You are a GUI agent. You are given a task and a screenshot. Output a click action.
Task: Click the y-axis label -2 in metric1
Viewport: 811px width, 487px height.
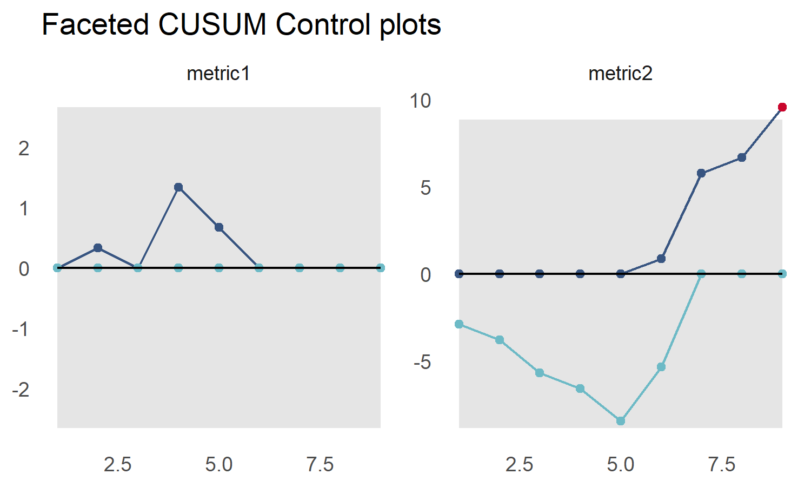tap(21, 390)
